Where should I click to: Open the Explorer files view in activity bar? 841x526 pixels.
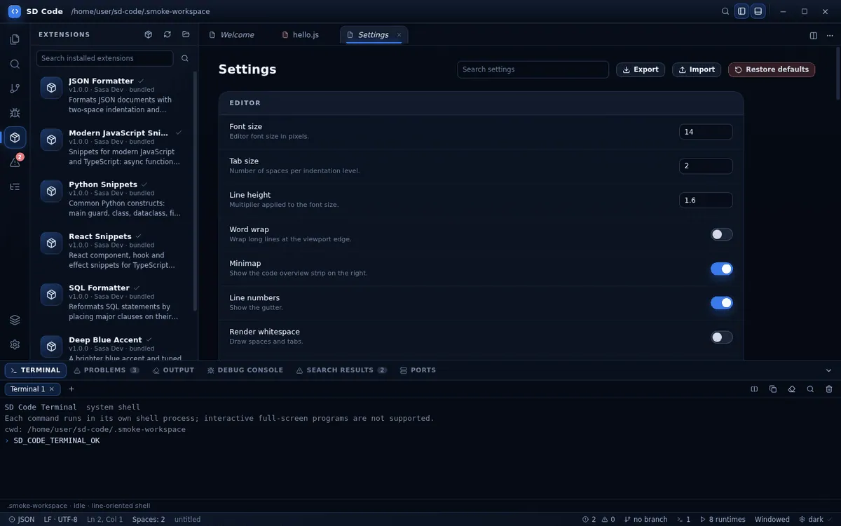tap(15, 39)
